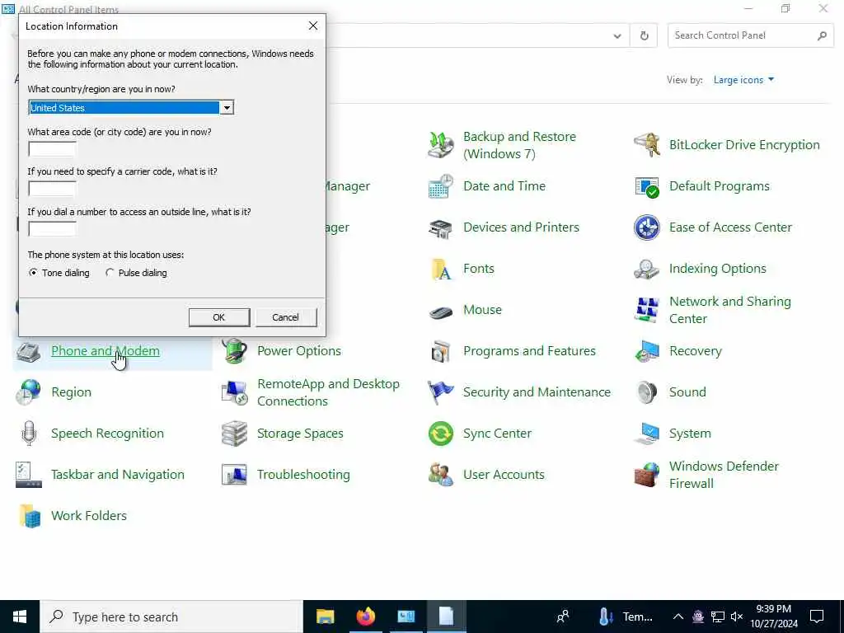Click the taskbar clock and date
Image resolution: width=844 pixels, height=633 pixels.
(x=774, y=617)
